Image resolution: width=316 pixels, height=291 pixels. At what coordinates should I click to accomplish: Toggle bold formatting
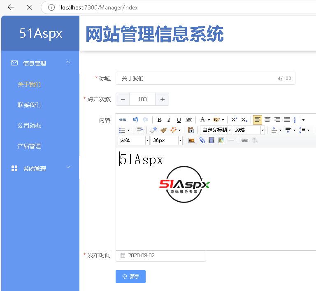point(159,120)
